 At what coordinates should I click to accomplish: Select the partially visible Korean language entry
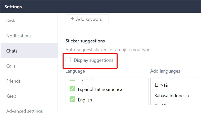(161, 104)
